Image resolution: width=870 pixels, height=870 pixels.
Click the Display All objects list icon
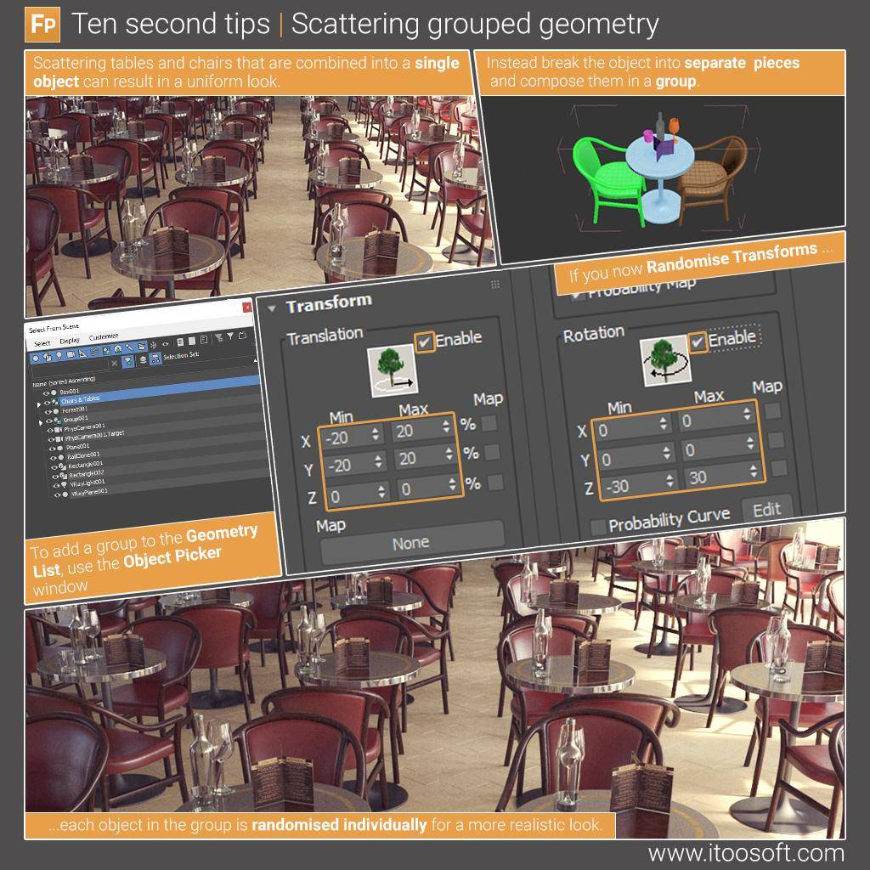(x=180, y=342)
